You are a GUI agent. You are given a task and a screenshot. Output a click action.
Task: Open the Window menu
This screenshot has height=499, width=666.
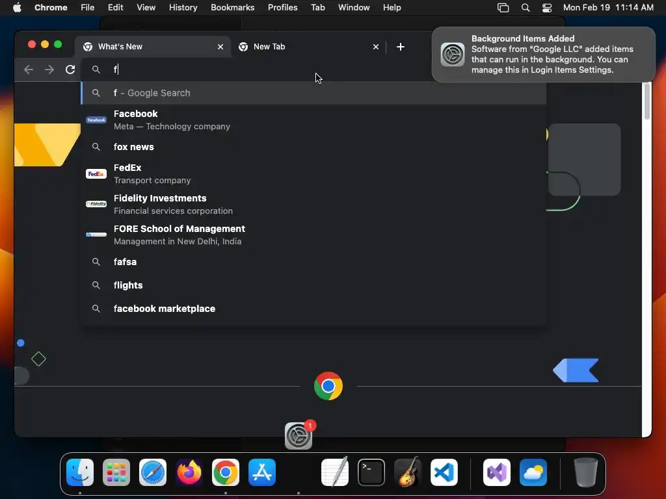click(x=354, y=8)
